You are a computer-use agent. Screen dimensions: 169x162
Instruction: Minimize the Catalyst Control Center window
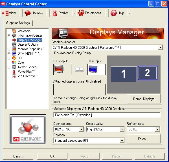pos(151,4)
